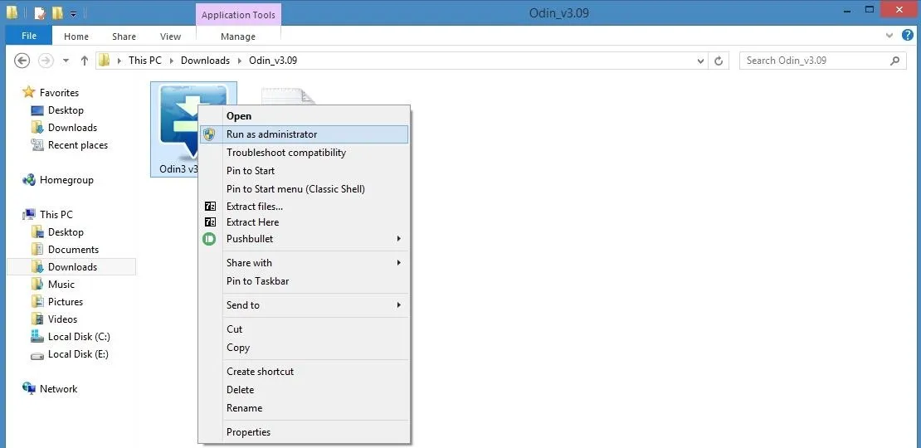Viewport: 921px width, 448px height.
Task: Open the recent locations dropdown arrow
Action: click(x=66, y=61)
